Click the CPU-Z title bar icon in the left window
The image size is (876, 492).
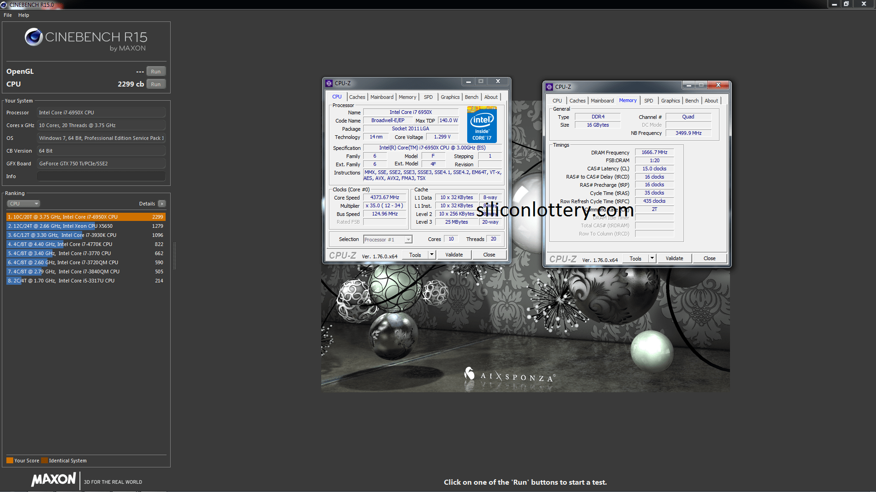click(x=329, y=83)
